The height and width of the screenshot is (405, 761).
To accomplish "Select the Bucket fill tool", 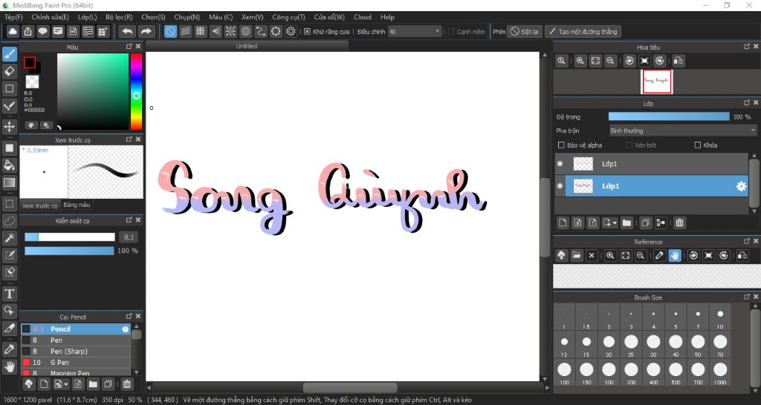I will pyautogui.click(x=9, y=165).
